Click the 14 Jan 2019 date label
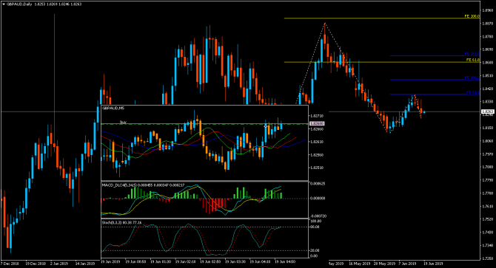Image resolution: width=496 pixels, height=268 pixels. click(x=85, y=264)
